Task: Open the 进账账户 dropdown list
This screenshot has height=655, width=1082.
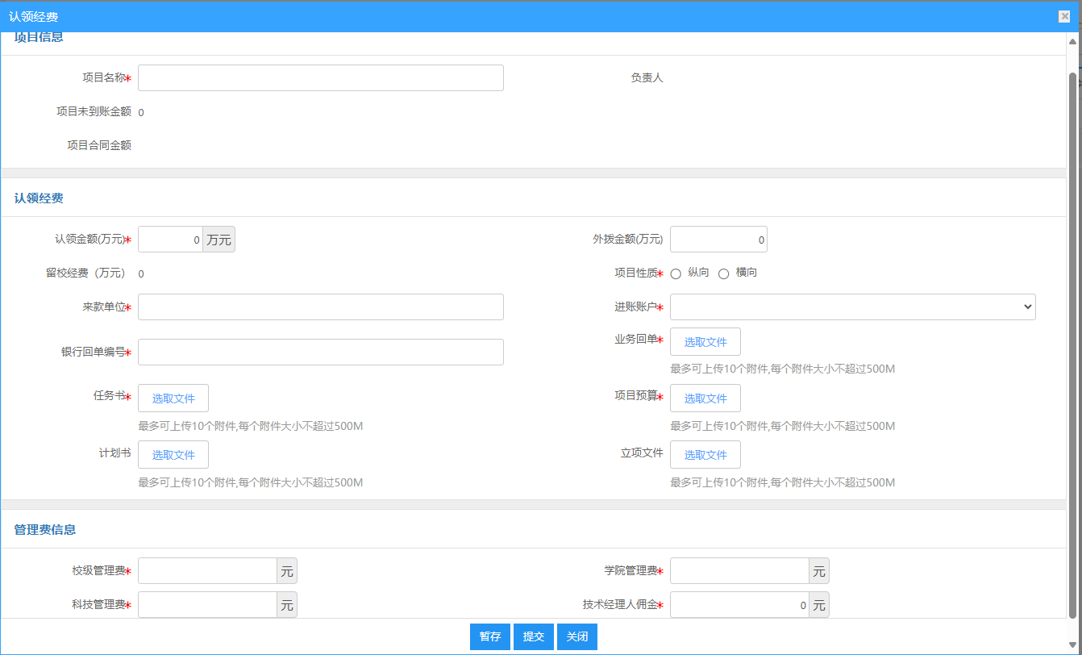Action: pos(852,307)
